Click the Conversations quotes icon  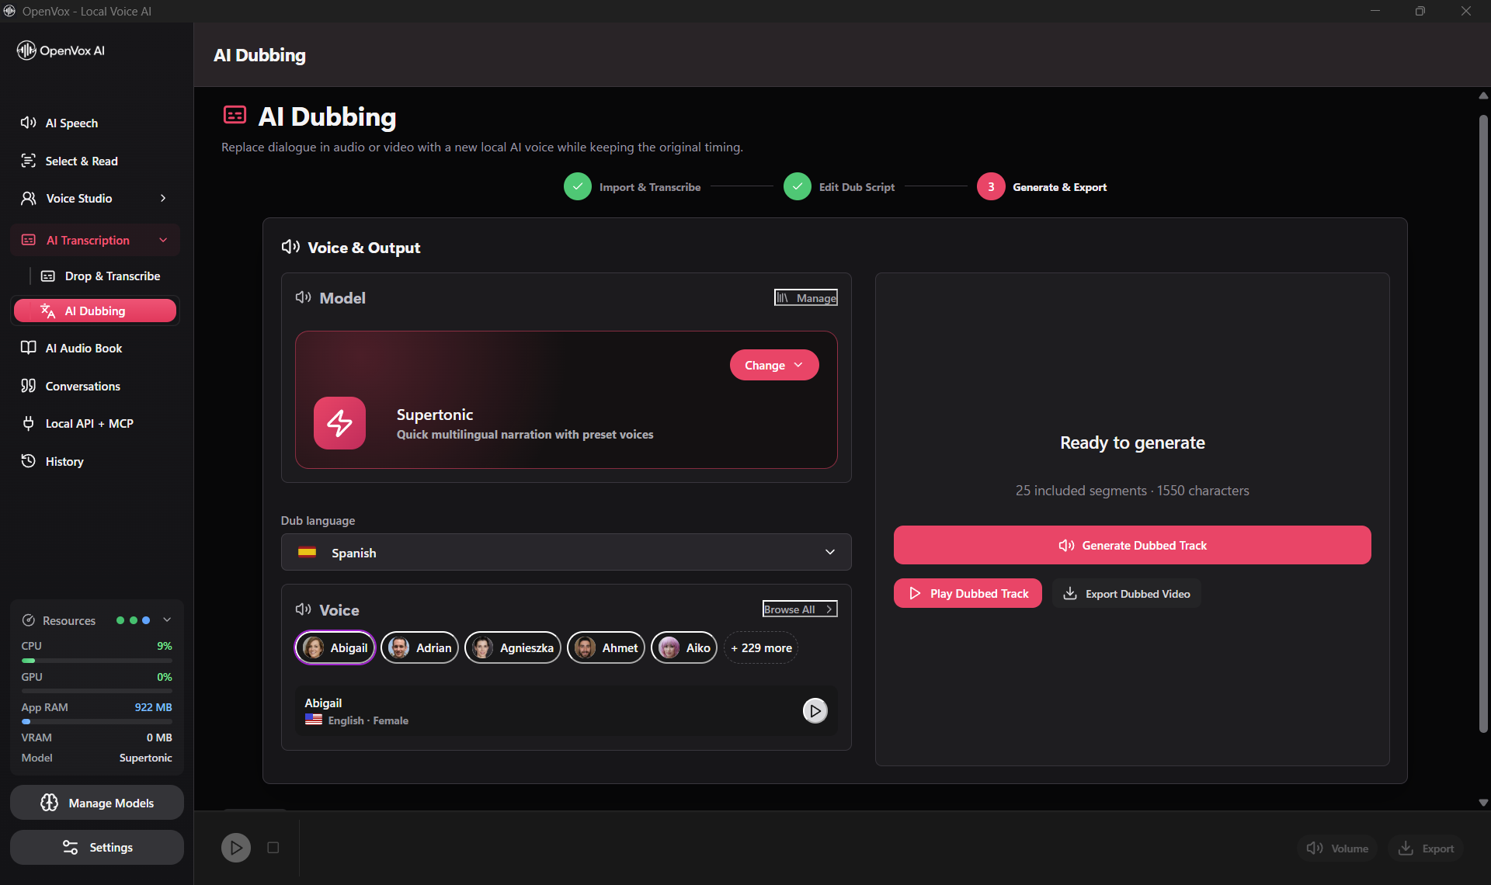29,386
